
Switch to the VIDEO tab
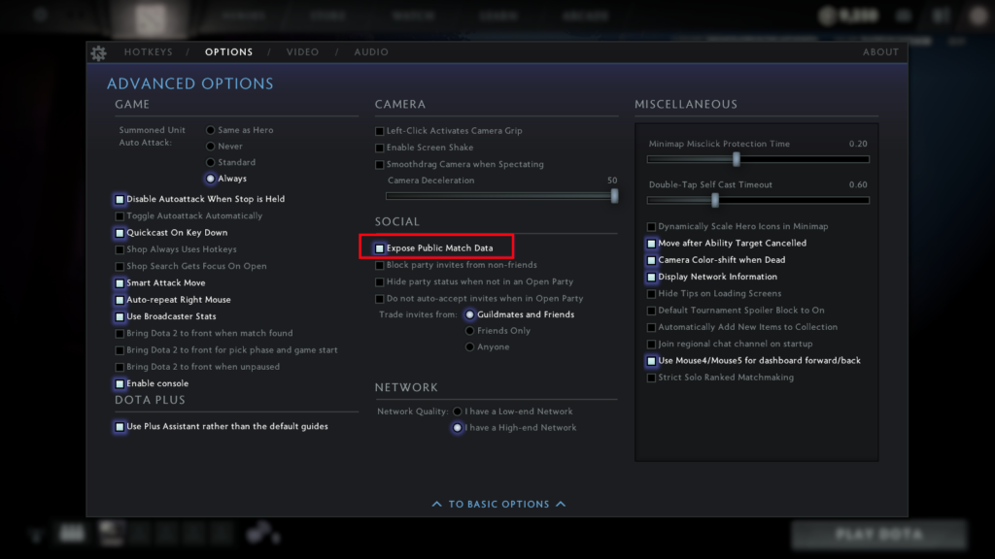(x=302, y=52)
